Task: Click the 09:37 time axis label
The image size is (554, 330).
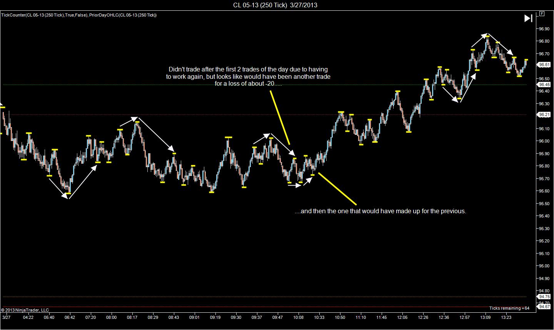Action: (x=257, y=317)
